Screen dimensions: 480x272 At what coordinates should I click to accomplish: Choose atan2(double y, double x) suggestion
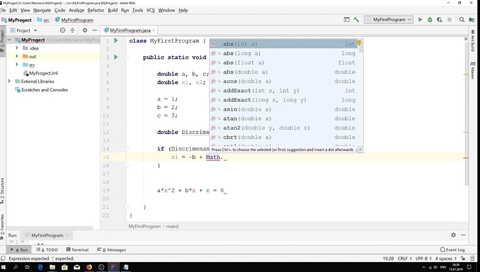pyautogui.click(x=283, y=128)
